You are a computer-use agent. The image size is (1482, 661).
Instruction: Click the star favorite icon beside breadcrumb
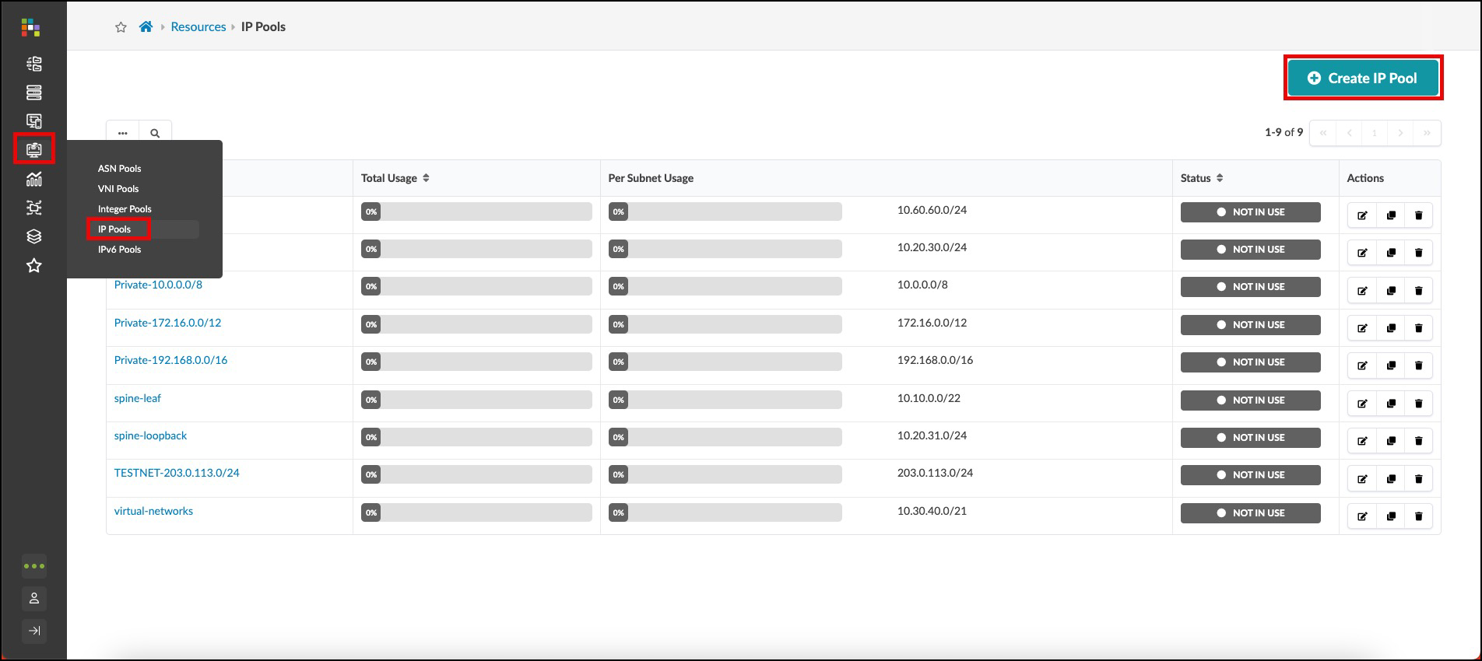121,27
